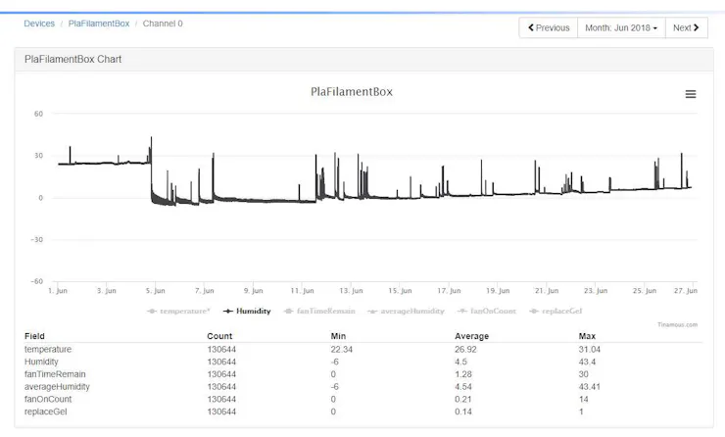
Task: Open the Devices breadcrumb link
Action: (x=39, y=24)
